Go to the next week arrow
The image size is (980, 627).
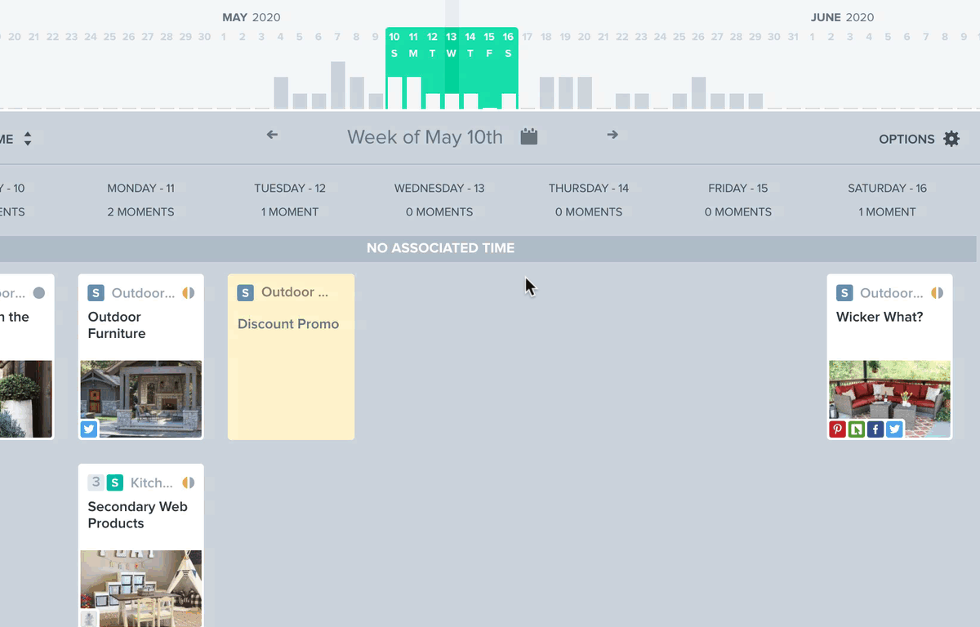click(612, 135)
